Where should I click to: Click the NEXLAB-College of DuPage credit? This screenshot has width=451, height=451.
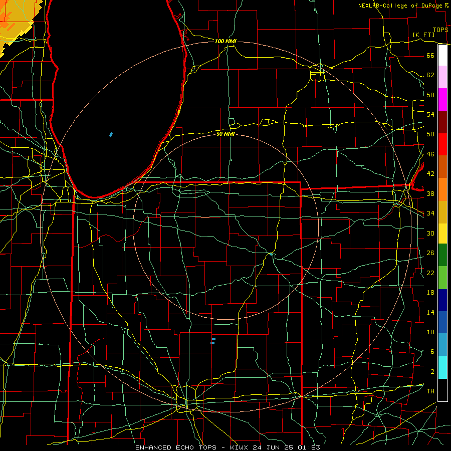(x=403, y=6)
